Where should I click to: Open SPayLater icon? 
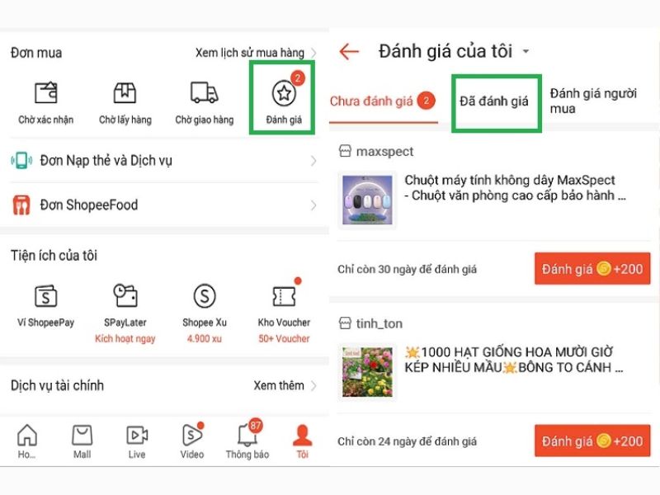pos(125,295)
